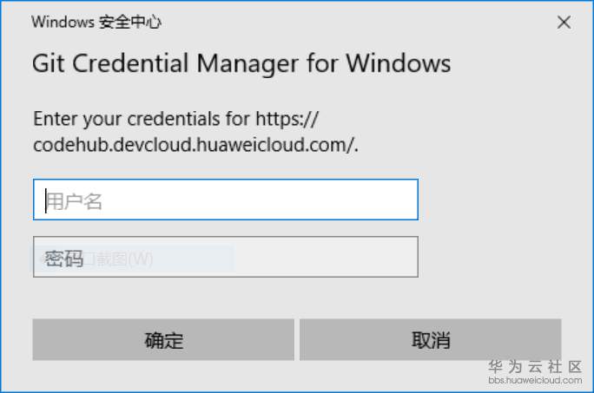Screen dimensions: 594x393
Task: Click the 华为云社区 watermark
Action: (535, 367)
